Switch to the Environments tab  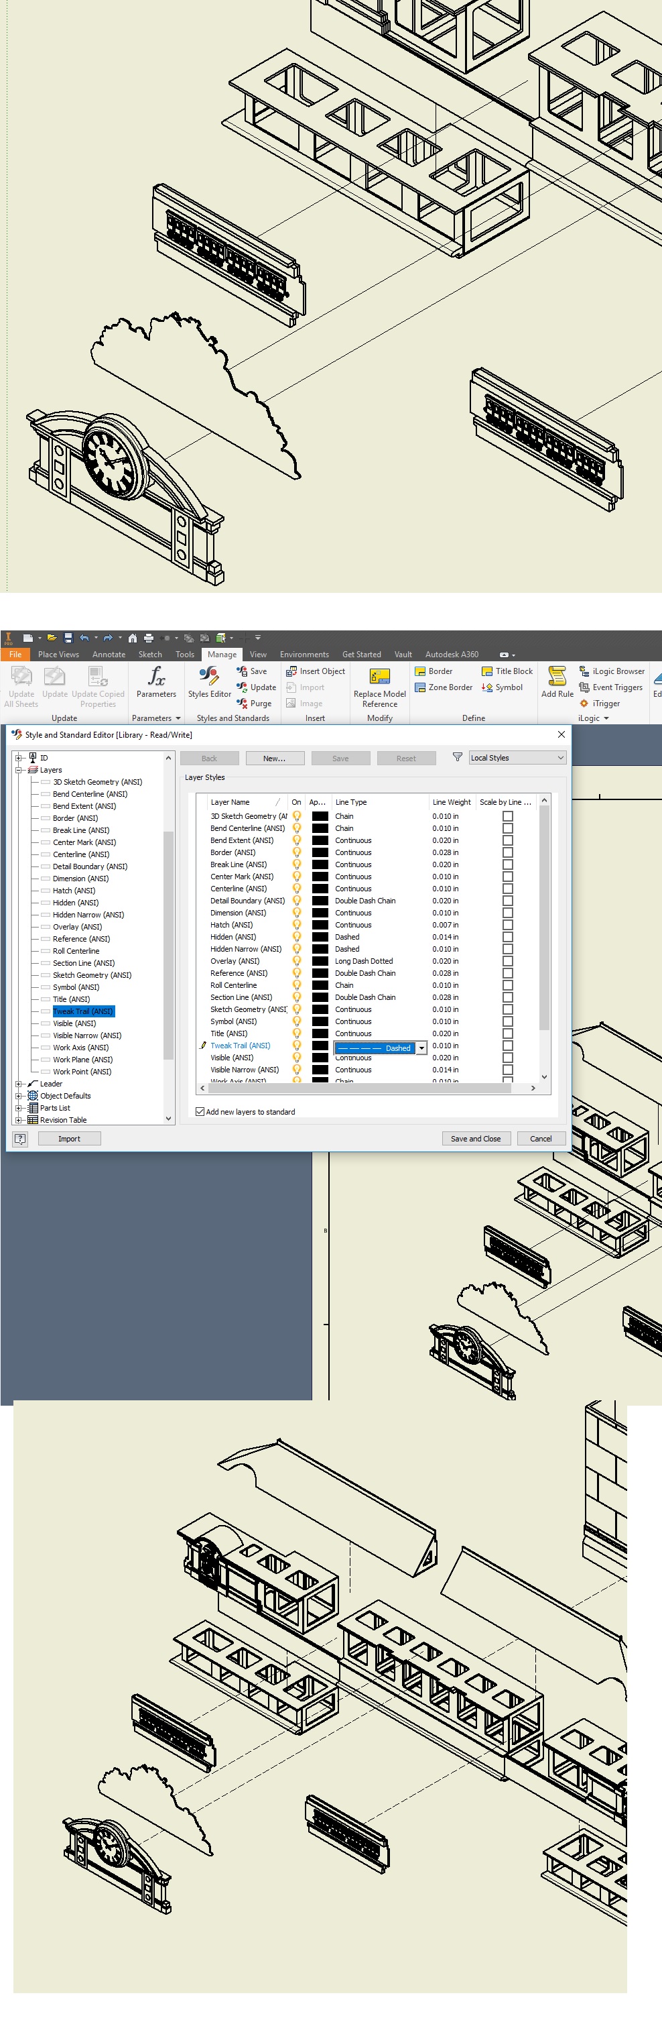point(304,654)
